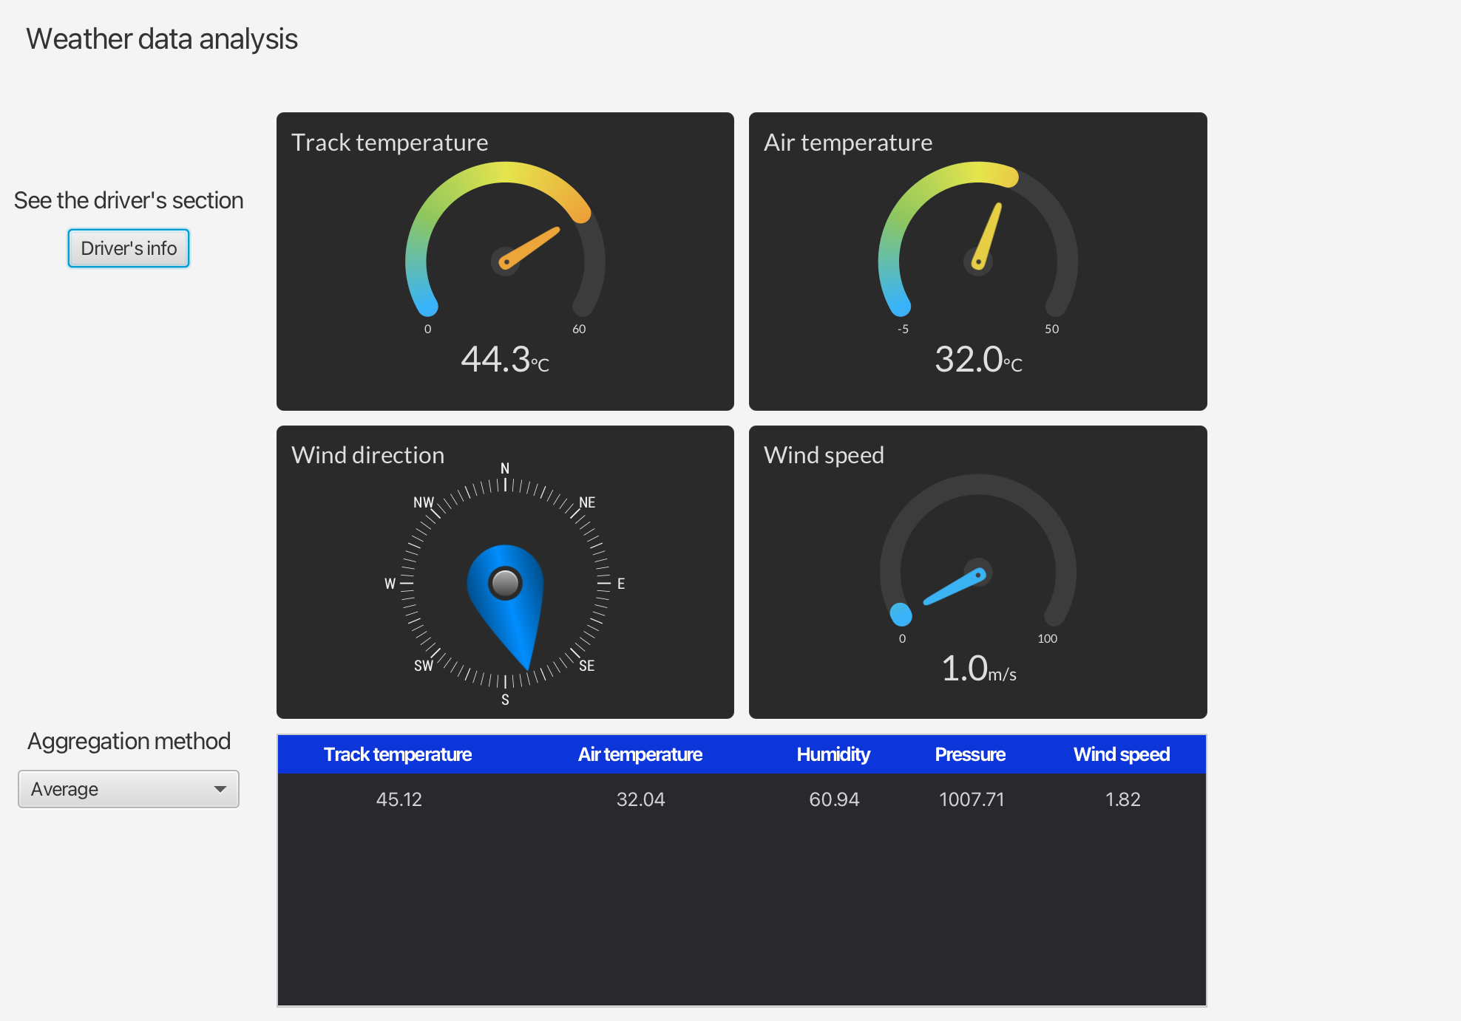Click the Wind speed gauge needle
The image size is (1461, 1021).
(x=955, y=587)
